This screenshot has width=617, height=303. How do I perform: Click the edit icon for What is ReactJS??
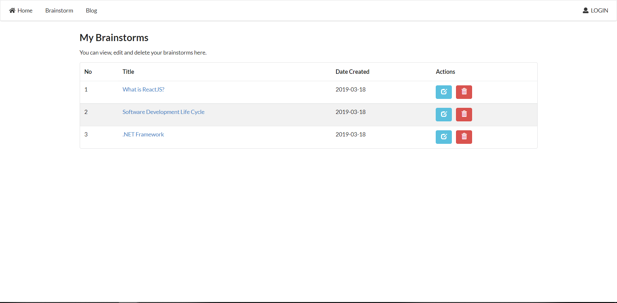pos(443,92)
